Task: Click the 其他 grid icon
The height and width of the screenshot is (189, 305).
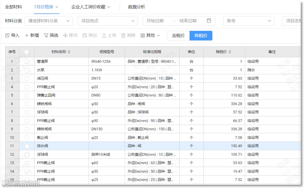Action: (x=143, y=36)
